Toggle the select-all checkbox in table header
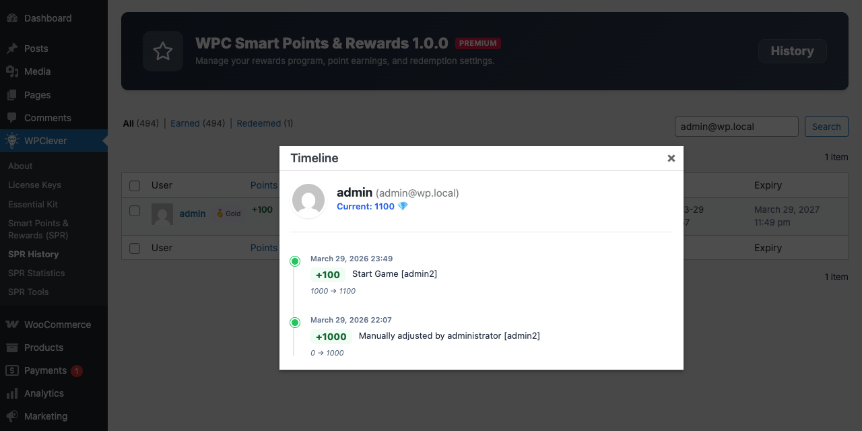This screenshot has height=431, width=862. (x=135, y=185)
